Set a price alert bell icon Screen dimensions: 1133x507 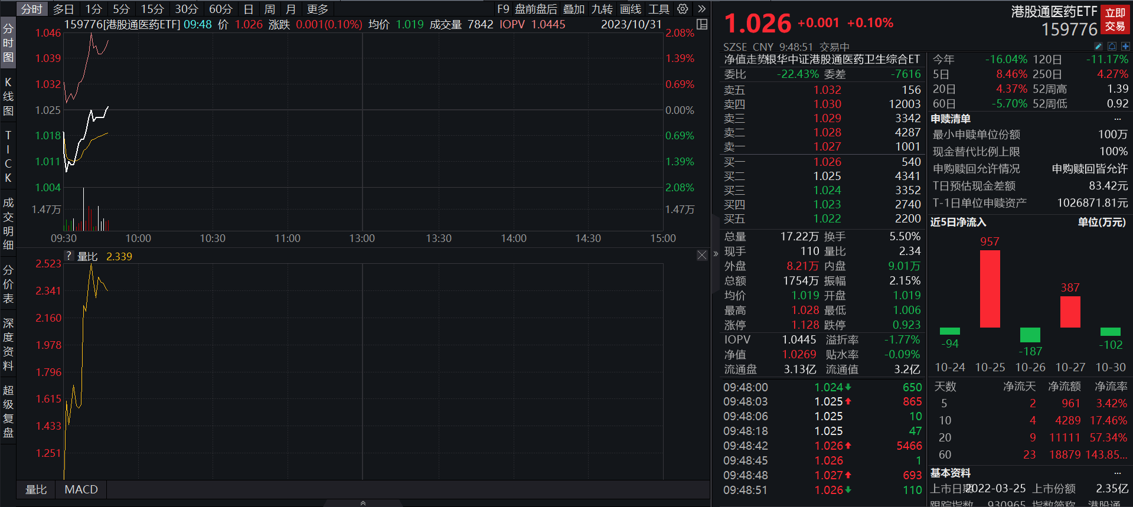(1112, 46)
